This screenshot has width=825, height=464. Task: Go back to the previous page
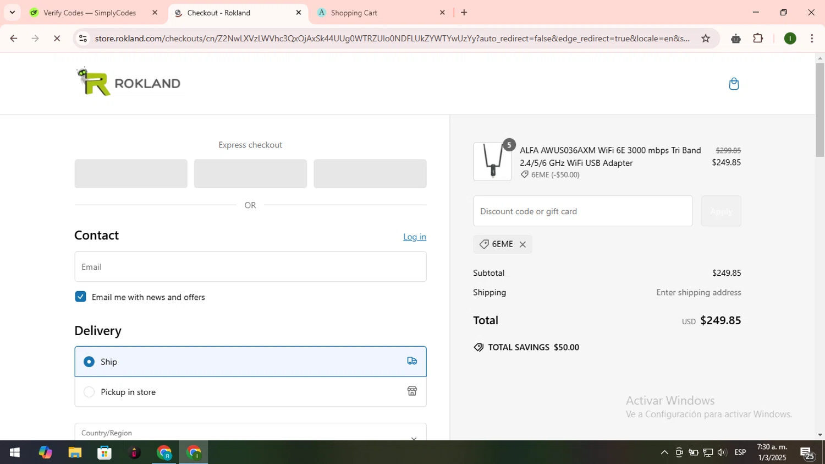[x=14, y=38]
